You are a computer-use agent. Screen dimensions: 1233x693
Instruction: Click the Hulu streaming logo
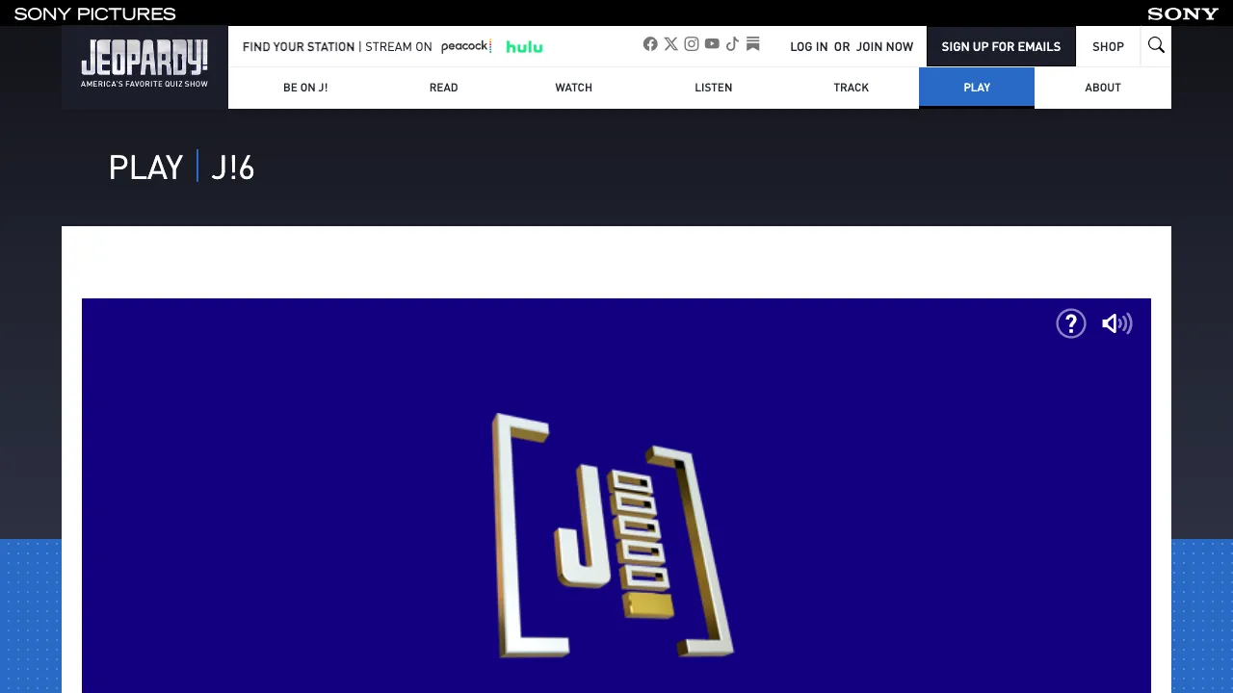(x=524, y=46)
